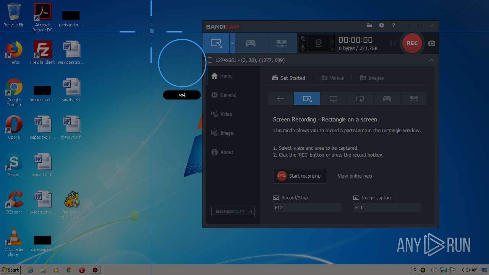The height and width of the screenshot is (275, 489).
Task: Select the Skype desktop shortcut
Action: (14, 165)
